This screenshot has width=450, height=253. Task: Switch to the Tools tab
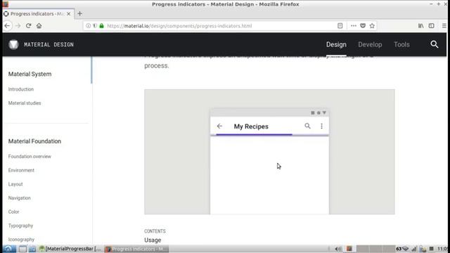(x=401, y=44)
